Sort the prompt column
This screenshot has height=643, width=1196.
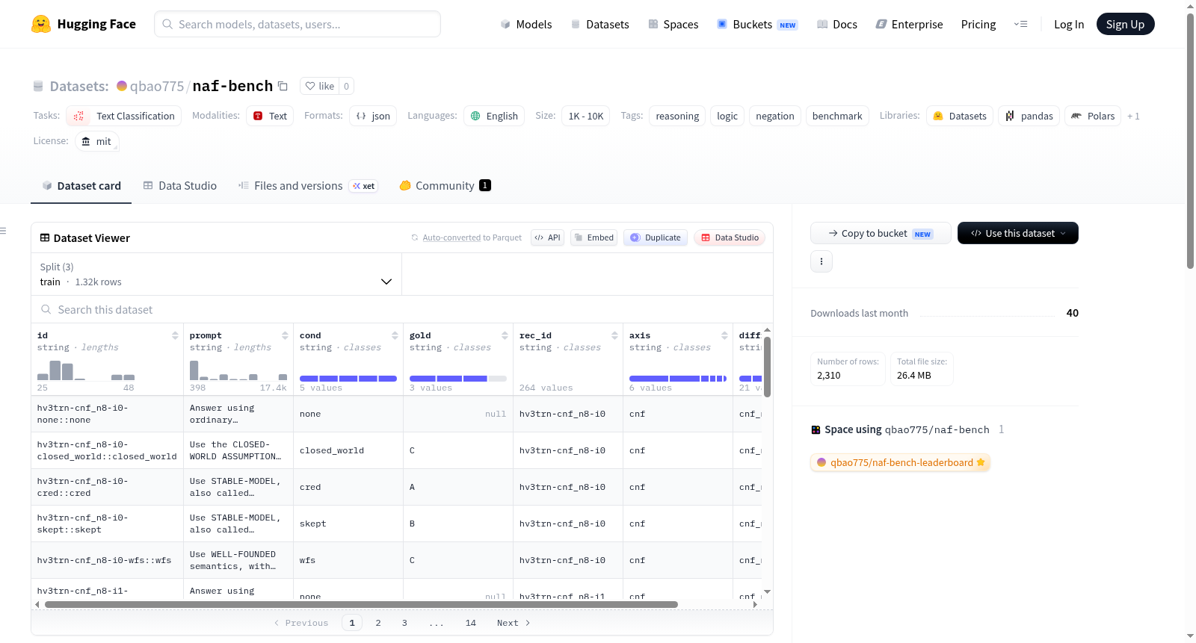(285, 336)
